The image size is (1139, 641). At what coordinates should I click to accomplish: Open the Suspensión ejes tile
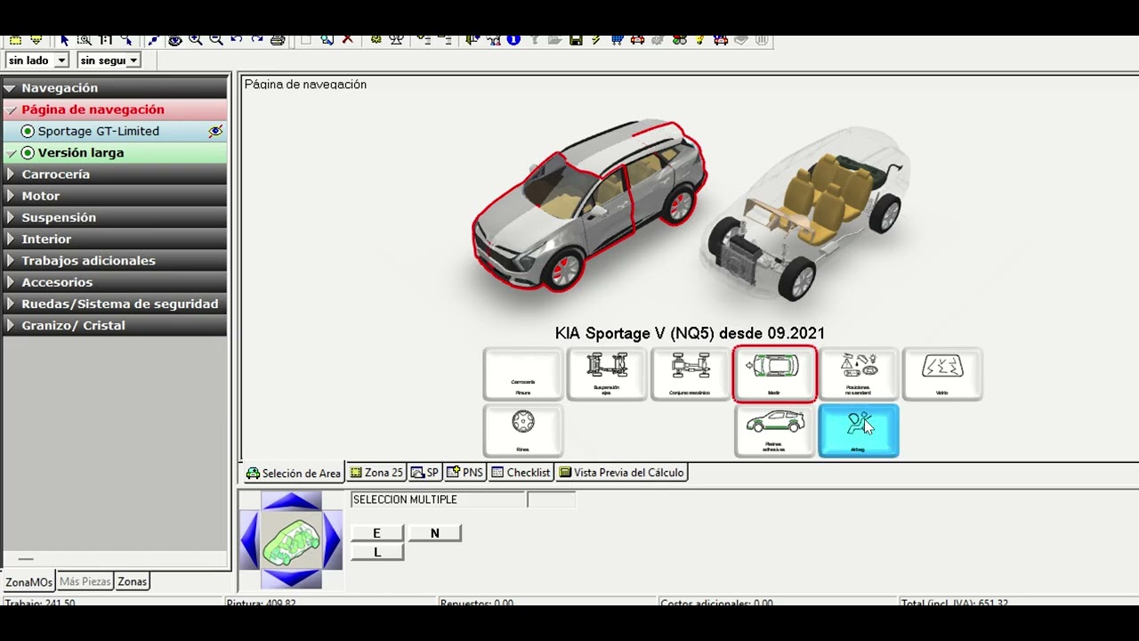coord(607,374)
